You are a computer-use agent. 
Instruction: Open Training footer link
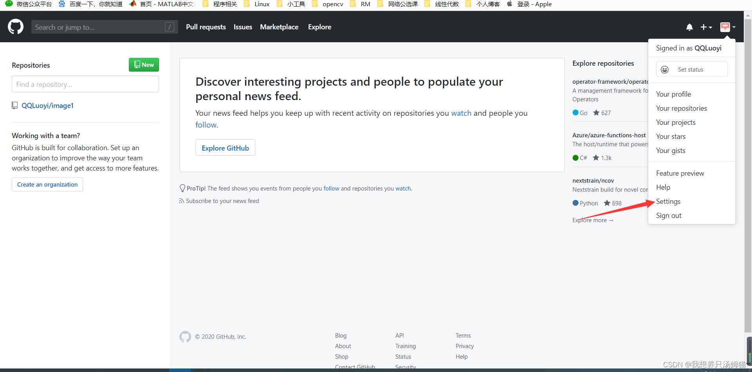pos(405,346)
